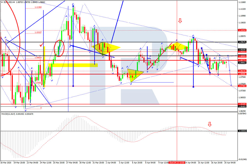Click the highlighted 2020.04.13 10:00 time marker
The width and height of the screenshot is (247, 165).
(177, 163)
